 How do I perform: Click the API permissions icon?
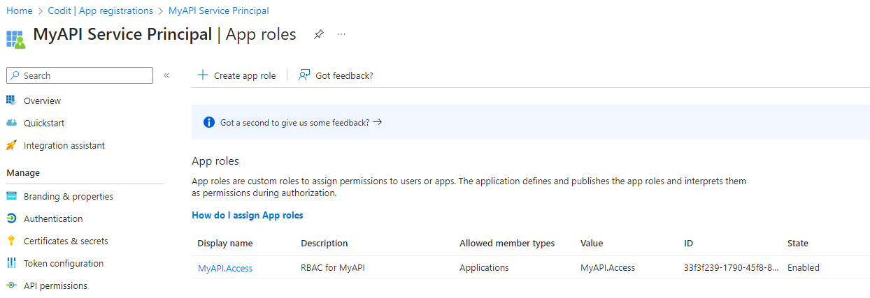click(x=11, y=285)
